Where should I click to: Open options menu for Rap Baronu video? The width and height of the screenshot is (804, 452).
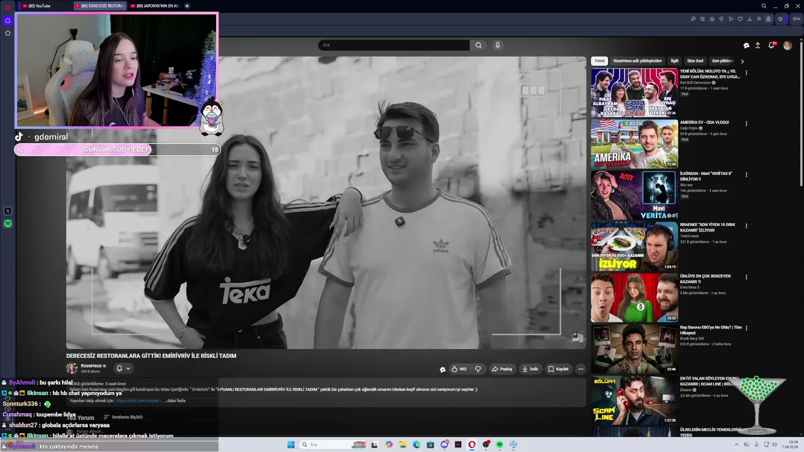[x=746, y=328]
